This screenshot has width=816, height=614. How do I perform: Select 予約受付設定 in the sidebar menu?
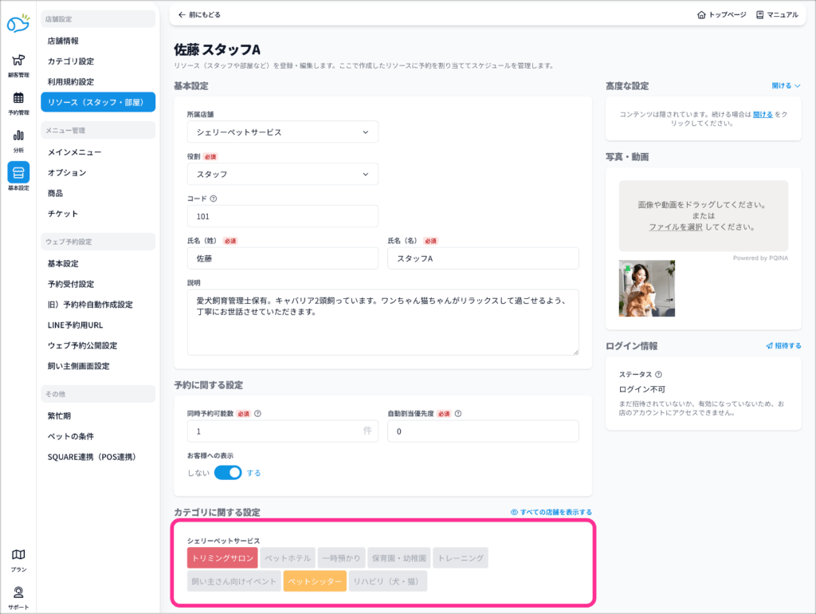70,284
